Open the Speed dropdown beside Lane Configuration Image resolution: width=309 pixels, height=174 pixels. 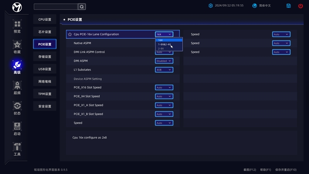coord(281,34)
